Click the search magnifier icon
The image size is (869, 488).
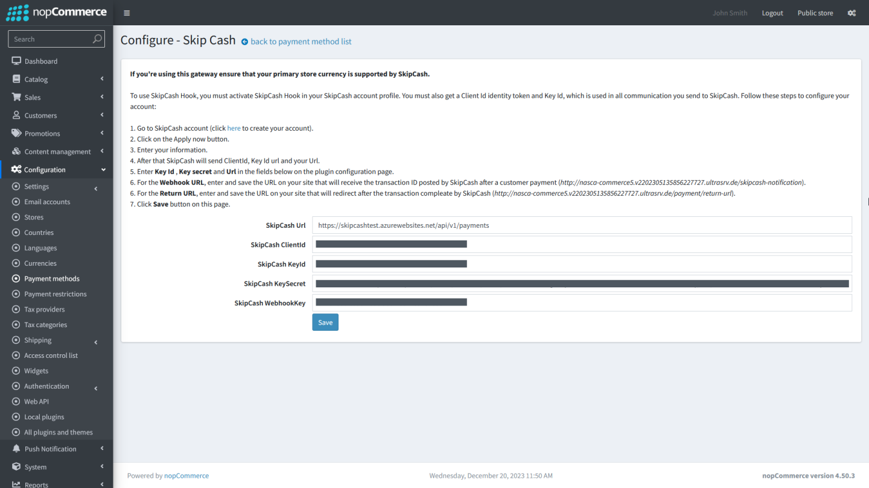(x=97, y=39)
